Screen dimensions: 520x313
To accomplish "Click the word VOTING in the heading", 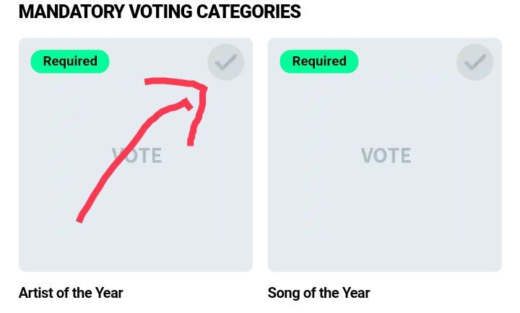I will tap(160, 12).
